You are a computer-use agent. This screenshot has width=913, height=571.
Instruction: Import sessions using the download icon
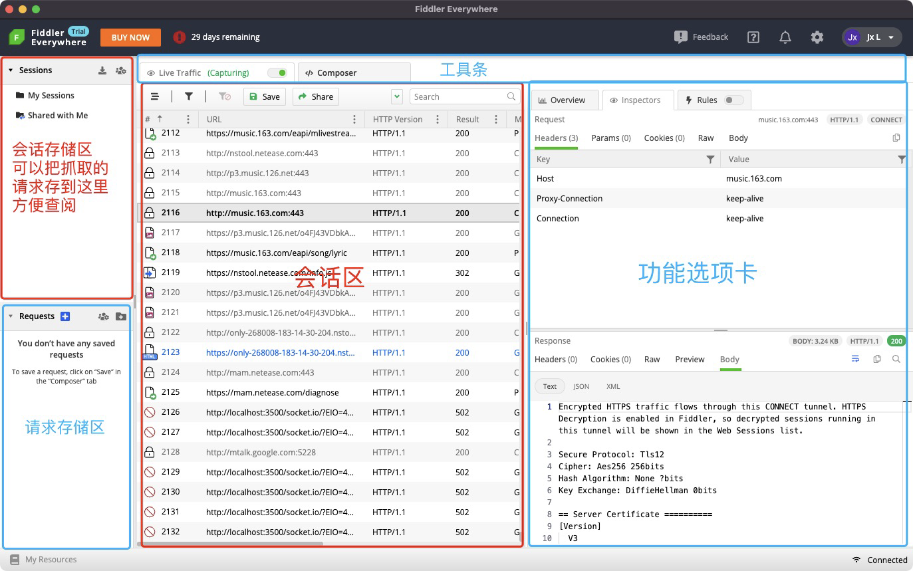coord(102,70)
